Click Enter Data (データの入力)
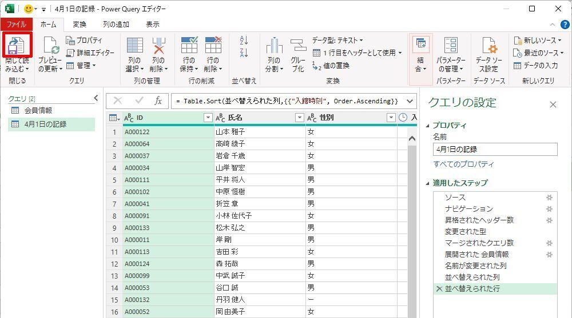This screenshot has height=318, width=572. (x=536, y=66)
